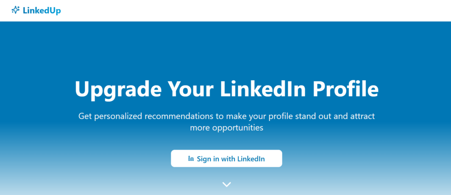Click the LinkedUp sparkle logo icon
This screenshot has width=451, height=195.
15,10
